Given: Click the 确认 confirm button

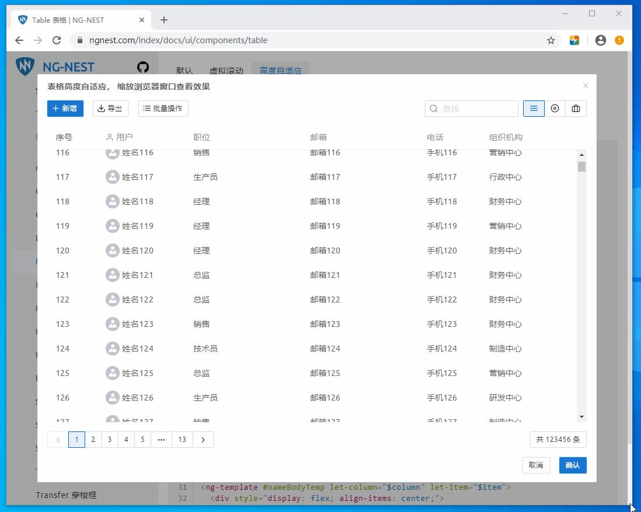Looking at the screenshot, I should click(x=572, y=465).
